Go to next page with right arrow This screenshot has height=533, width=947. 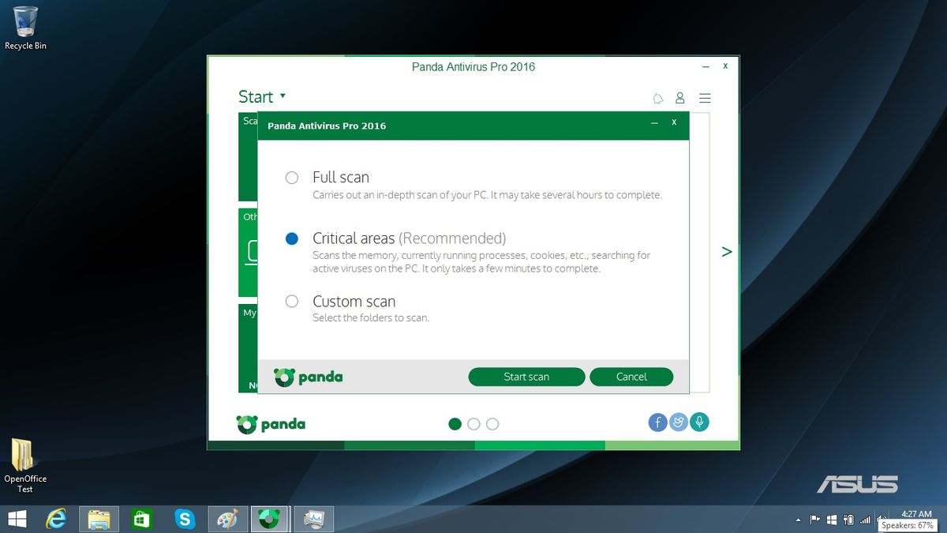[727, 252]
